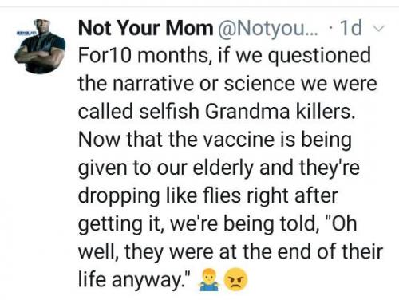Click the word "science" in the tweet
Viewport: 399px width, 300px height.
click(259, 84)
